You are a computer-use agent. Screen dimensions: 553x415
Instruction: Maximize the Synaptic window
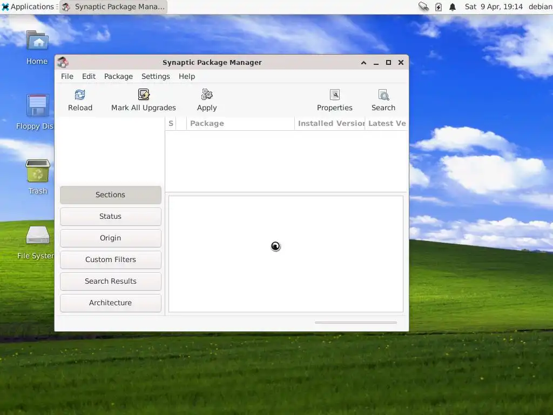388,63
